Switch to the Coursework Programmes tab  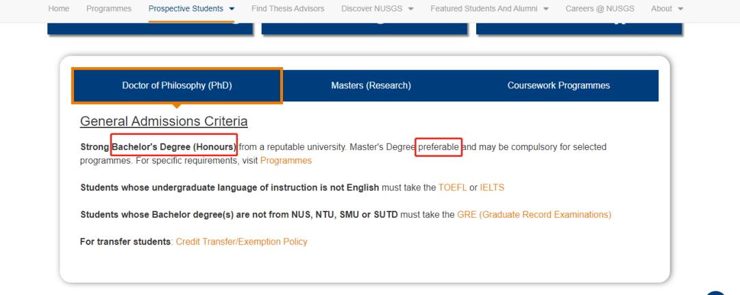[x=558, y=86]
